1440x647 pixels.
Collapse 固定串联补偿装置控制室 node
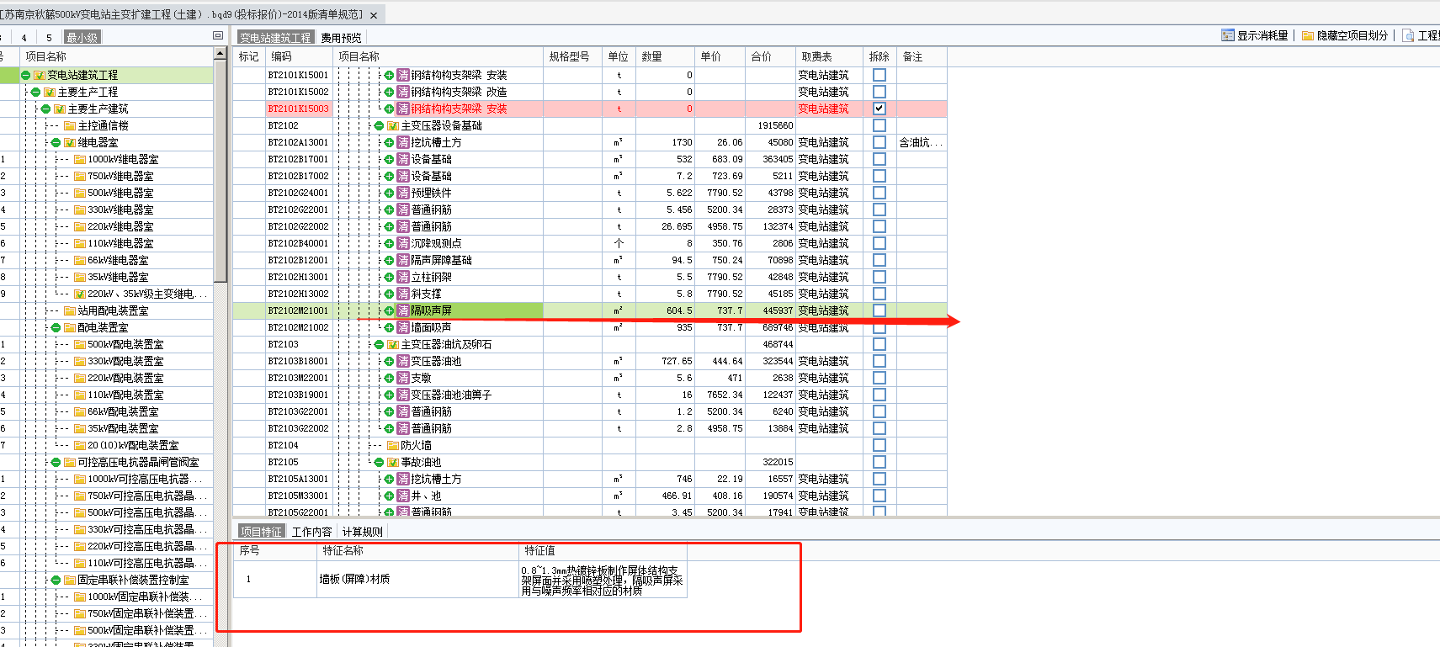click(56, 580)
